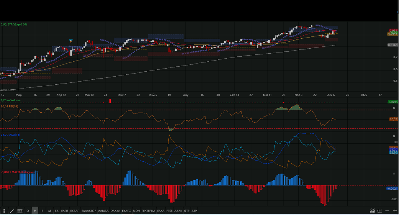Viewport: 399px width, 215px height.
Task: Click the red volume spike bar
Action: [x=110, y=101]
